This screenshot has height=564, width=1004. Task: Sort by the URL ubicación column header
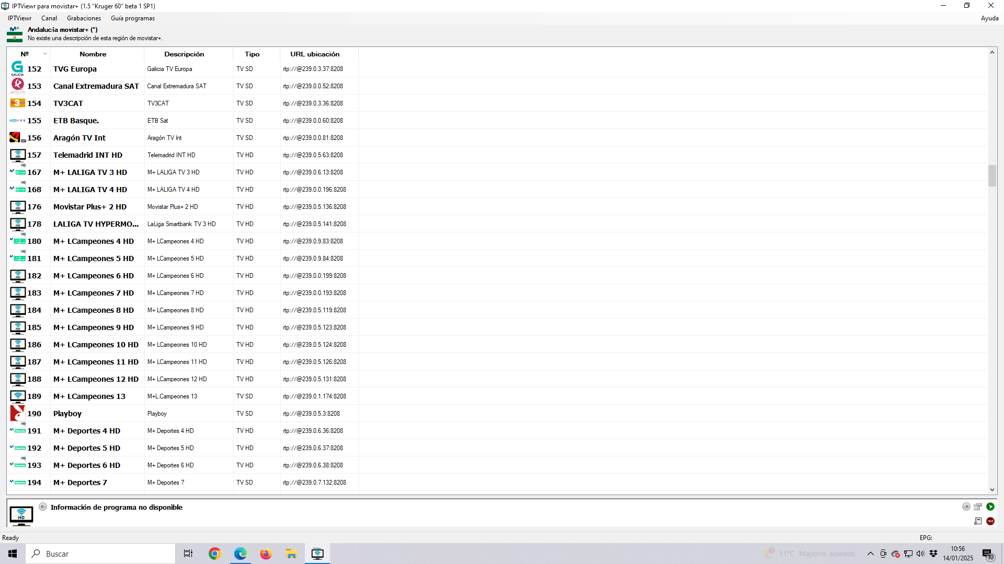[320, 54]
